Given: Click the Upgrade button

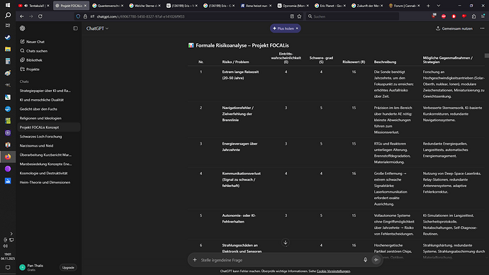Looking at the screenshot, I should point(68,267).
